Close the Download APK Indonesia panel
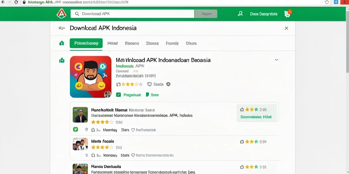The height and width of the screenshot is (174, 349). [286, 28]
